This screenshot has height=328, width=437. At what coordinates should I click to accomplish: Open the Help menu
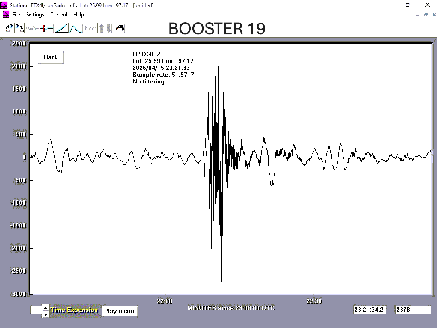coord(78,15)
